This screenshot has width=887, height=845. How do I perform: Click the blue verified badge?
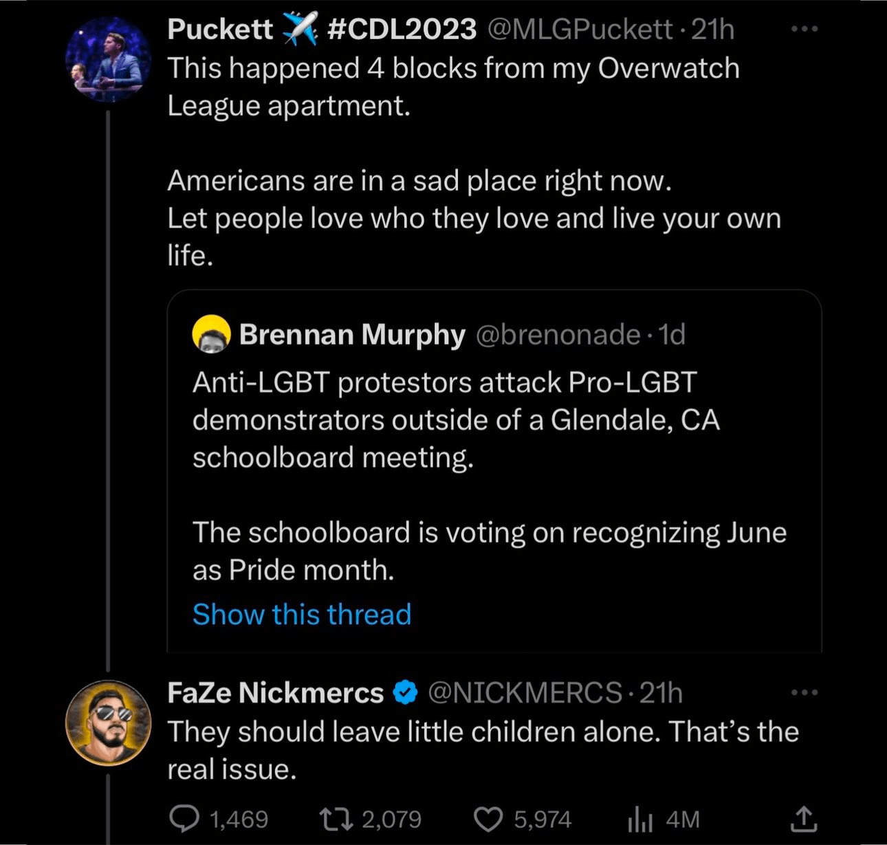[x=406, y=692]
